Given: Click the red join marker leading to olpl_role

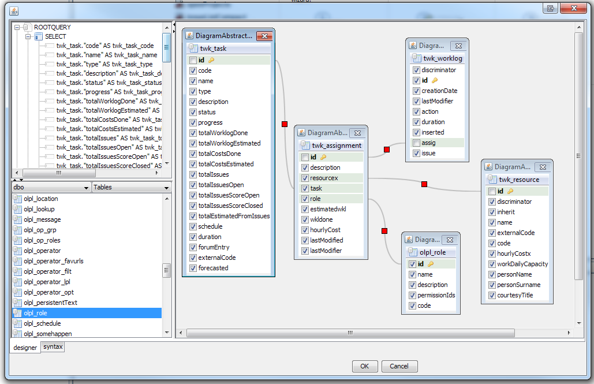Looking at the screenshot, I should tap(384, 231).
